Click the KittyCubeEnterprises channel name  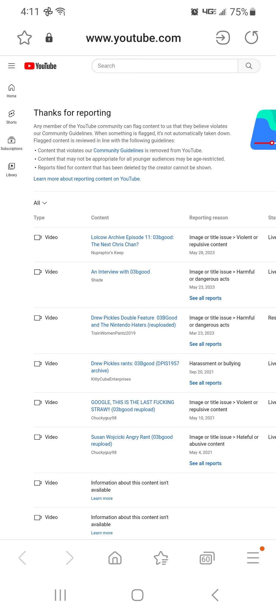pos(111,379)
